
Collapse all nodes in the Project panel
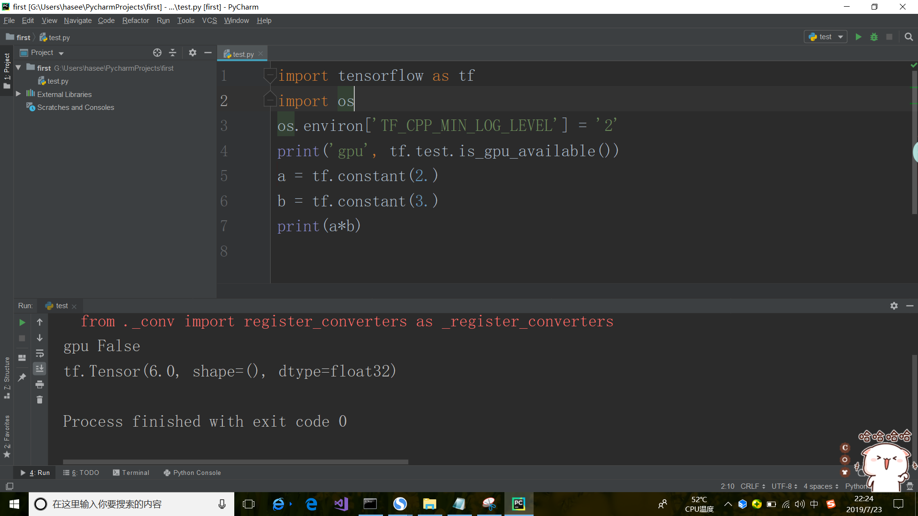pyautogui.click(x=173, y=53)
